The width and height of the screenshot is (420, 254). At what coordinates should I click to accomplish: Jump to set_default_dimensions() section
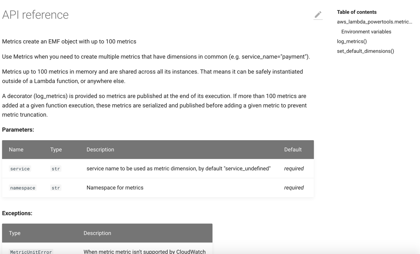coord(365,51)
